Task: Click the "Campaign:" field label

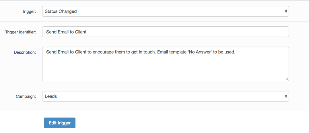Action: coord(26,96)
